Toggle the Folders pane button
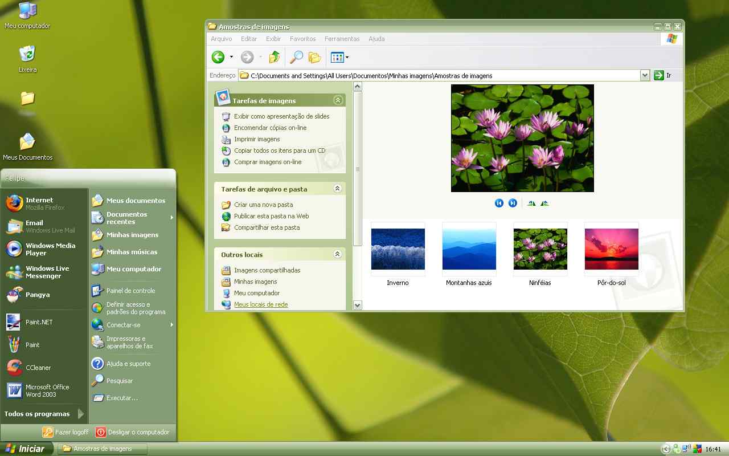Viewport: 729px width, 456px height. point(314,57)
